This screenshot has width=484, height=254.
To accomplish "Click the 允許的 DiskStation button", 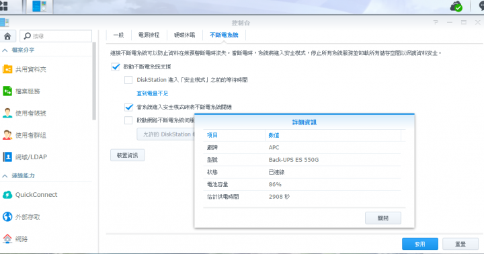I will pos(166,134).
